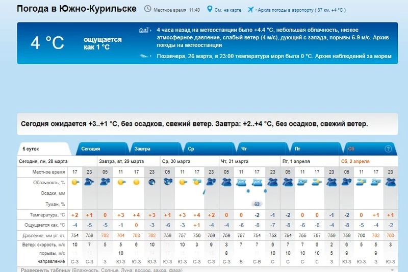Open the Ср forecast tab
This screenshot has width=408, height=272.
click(191, 149)
